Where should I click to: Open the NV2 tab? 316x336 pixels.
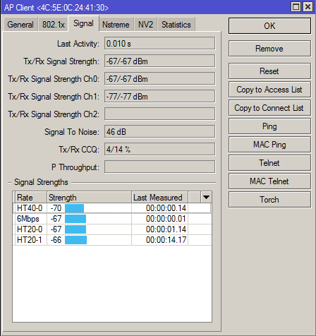(145, 25)
